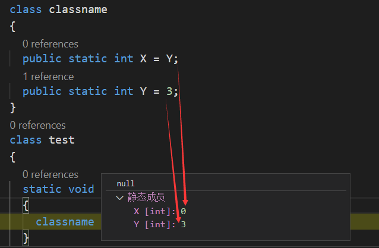
Task: Click the test class name
Action: (62, 140)
